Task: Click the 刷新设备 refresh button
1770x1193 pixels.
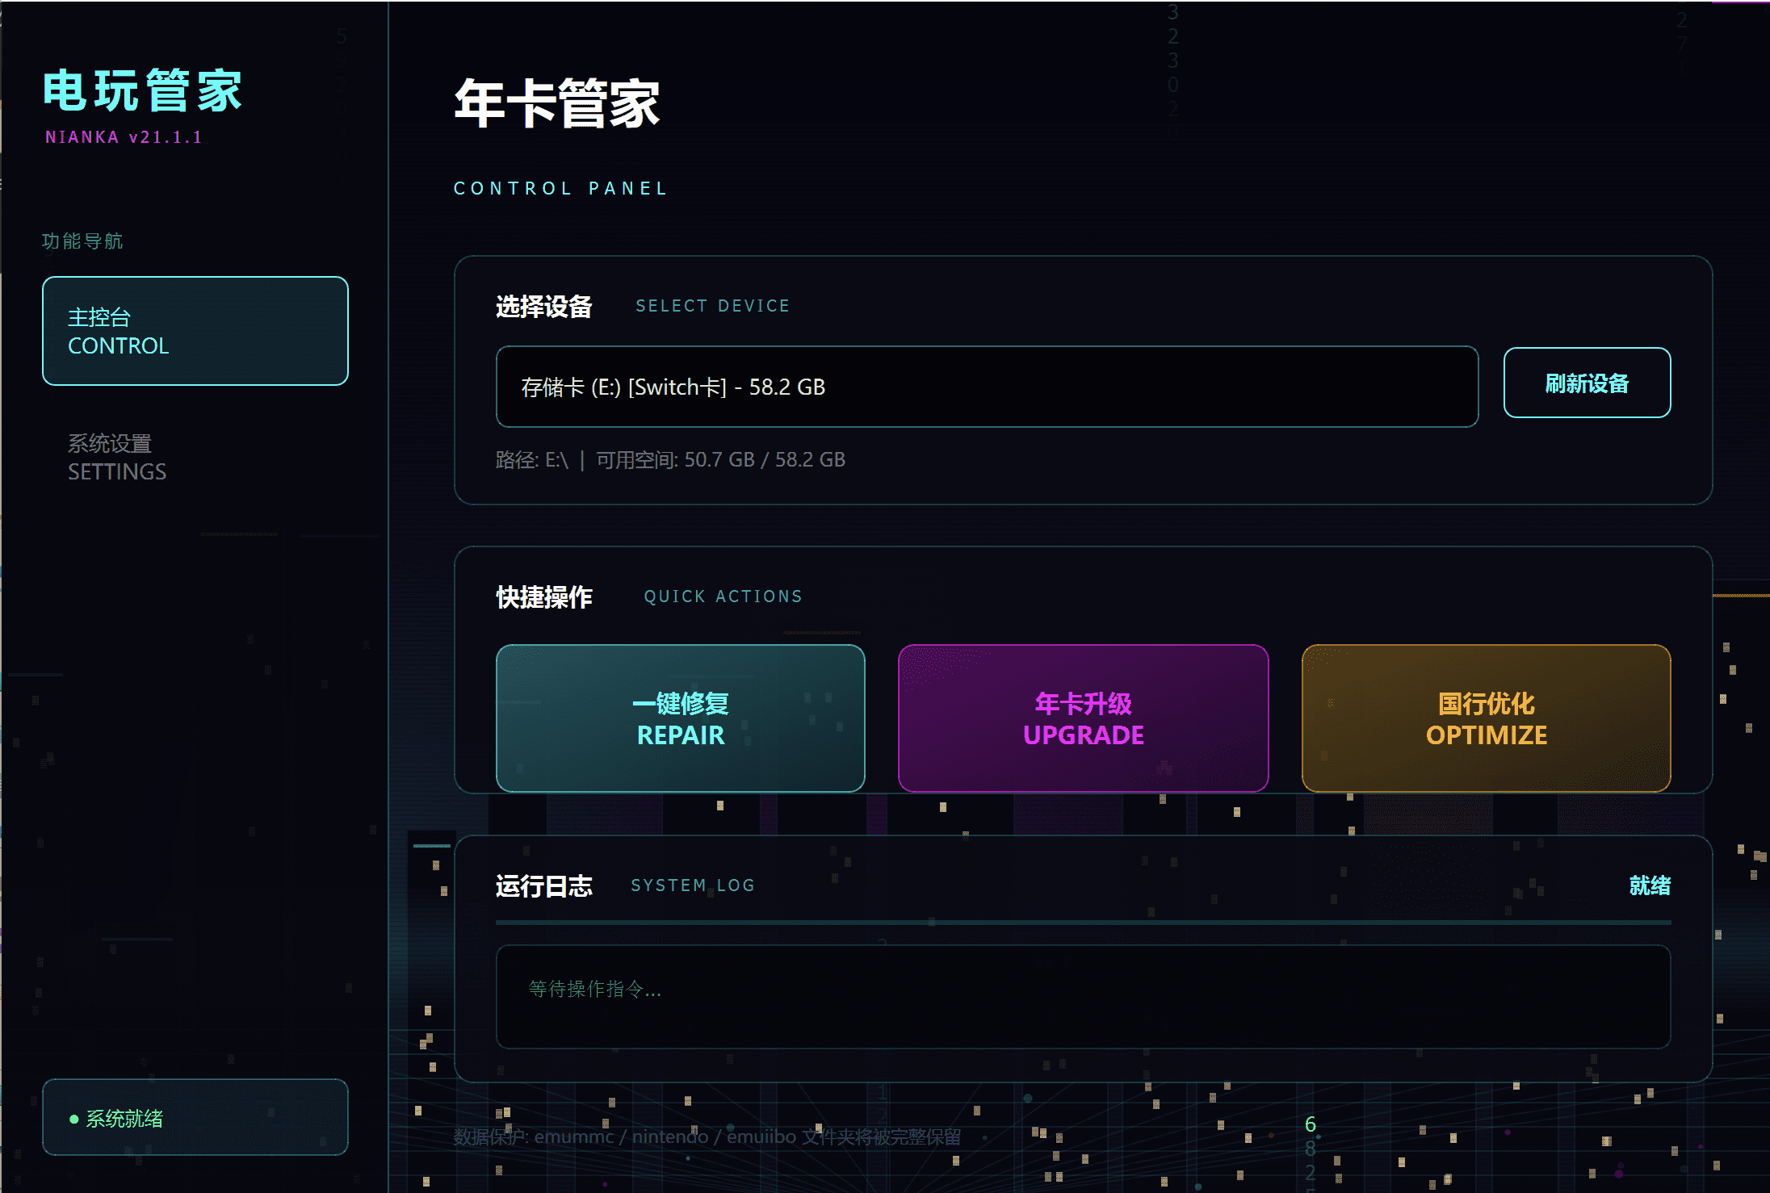Action: [x=1586, y=383]
